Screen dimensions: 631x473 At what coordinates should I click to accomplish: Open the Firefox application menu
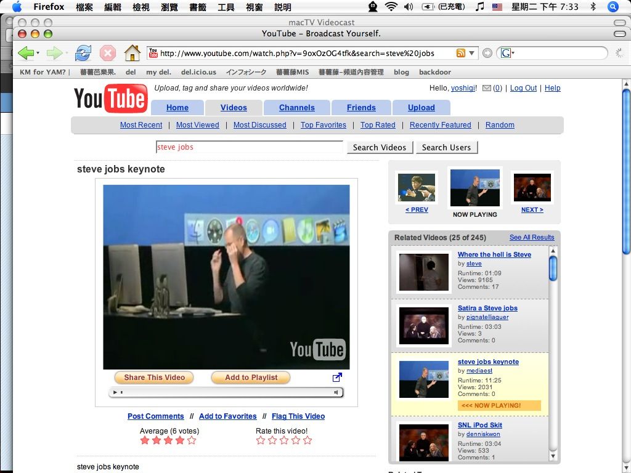[x=49, y=7]
